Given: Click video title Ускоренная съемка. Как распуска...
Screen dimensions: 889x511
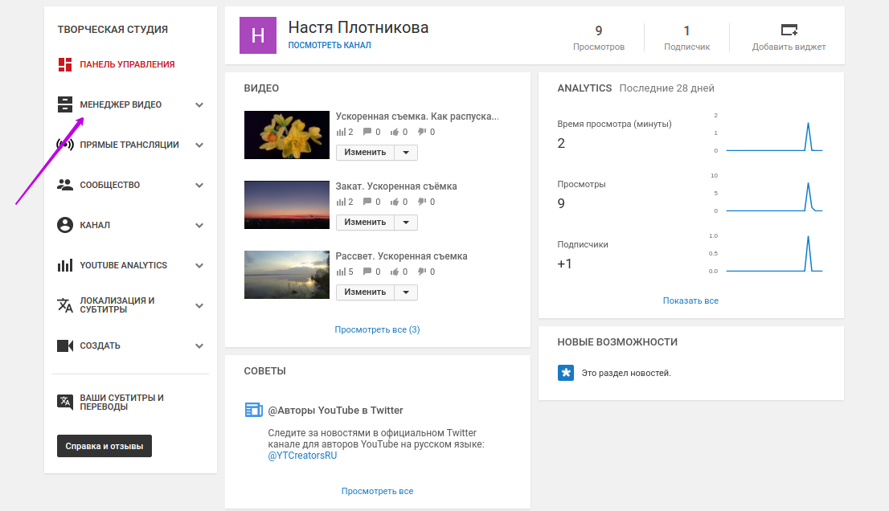Looking at the screenshot, I should coord(417,117).
